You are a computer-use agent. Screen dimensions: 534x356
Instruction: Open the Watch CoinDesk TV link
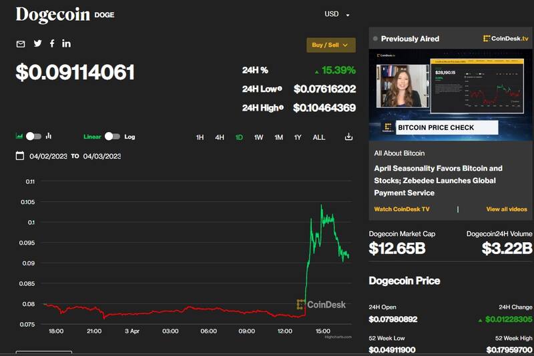[x=402, y=209]
